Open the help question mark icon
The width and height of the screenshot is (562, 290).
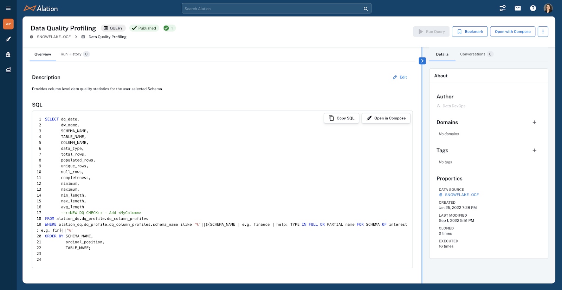[x=533, y=8]
